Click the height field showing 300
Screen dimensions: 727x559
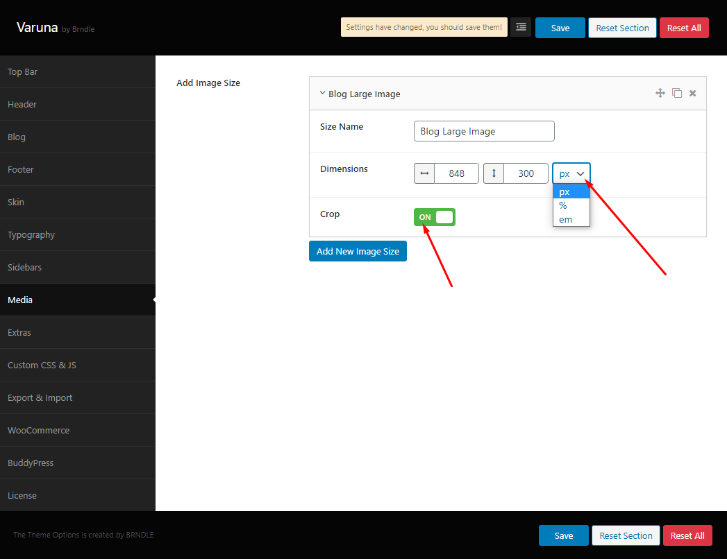526,173
